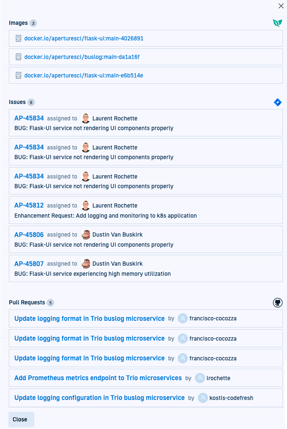Click Dustin Van Buskirk avatar on AP-45807
The width and height of the screenshot is (287, 429).
click(86, 264)
